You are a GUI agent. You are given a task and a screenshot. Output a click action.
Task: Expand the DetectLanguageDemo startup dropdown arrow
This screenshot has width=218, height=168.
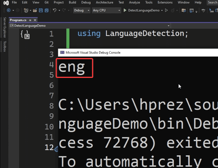point(162,10)
